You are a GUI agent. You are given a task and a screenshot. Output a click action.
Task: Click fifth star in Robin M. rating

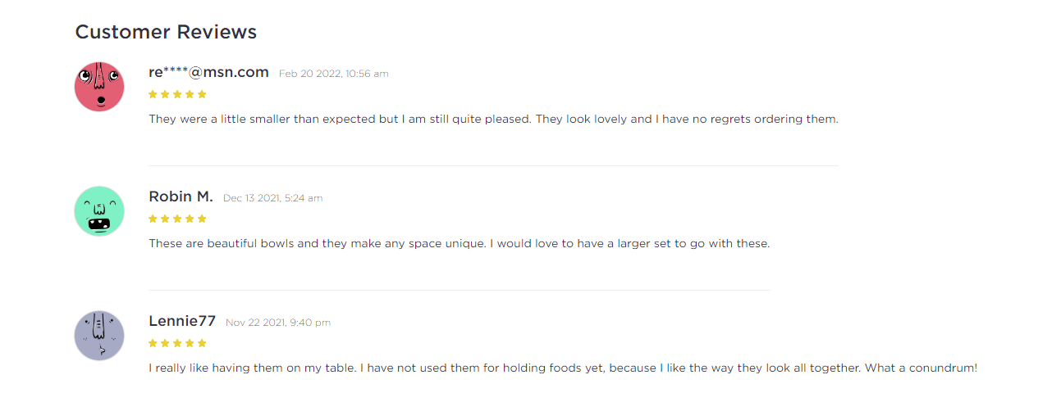click(x=202, y=219)
